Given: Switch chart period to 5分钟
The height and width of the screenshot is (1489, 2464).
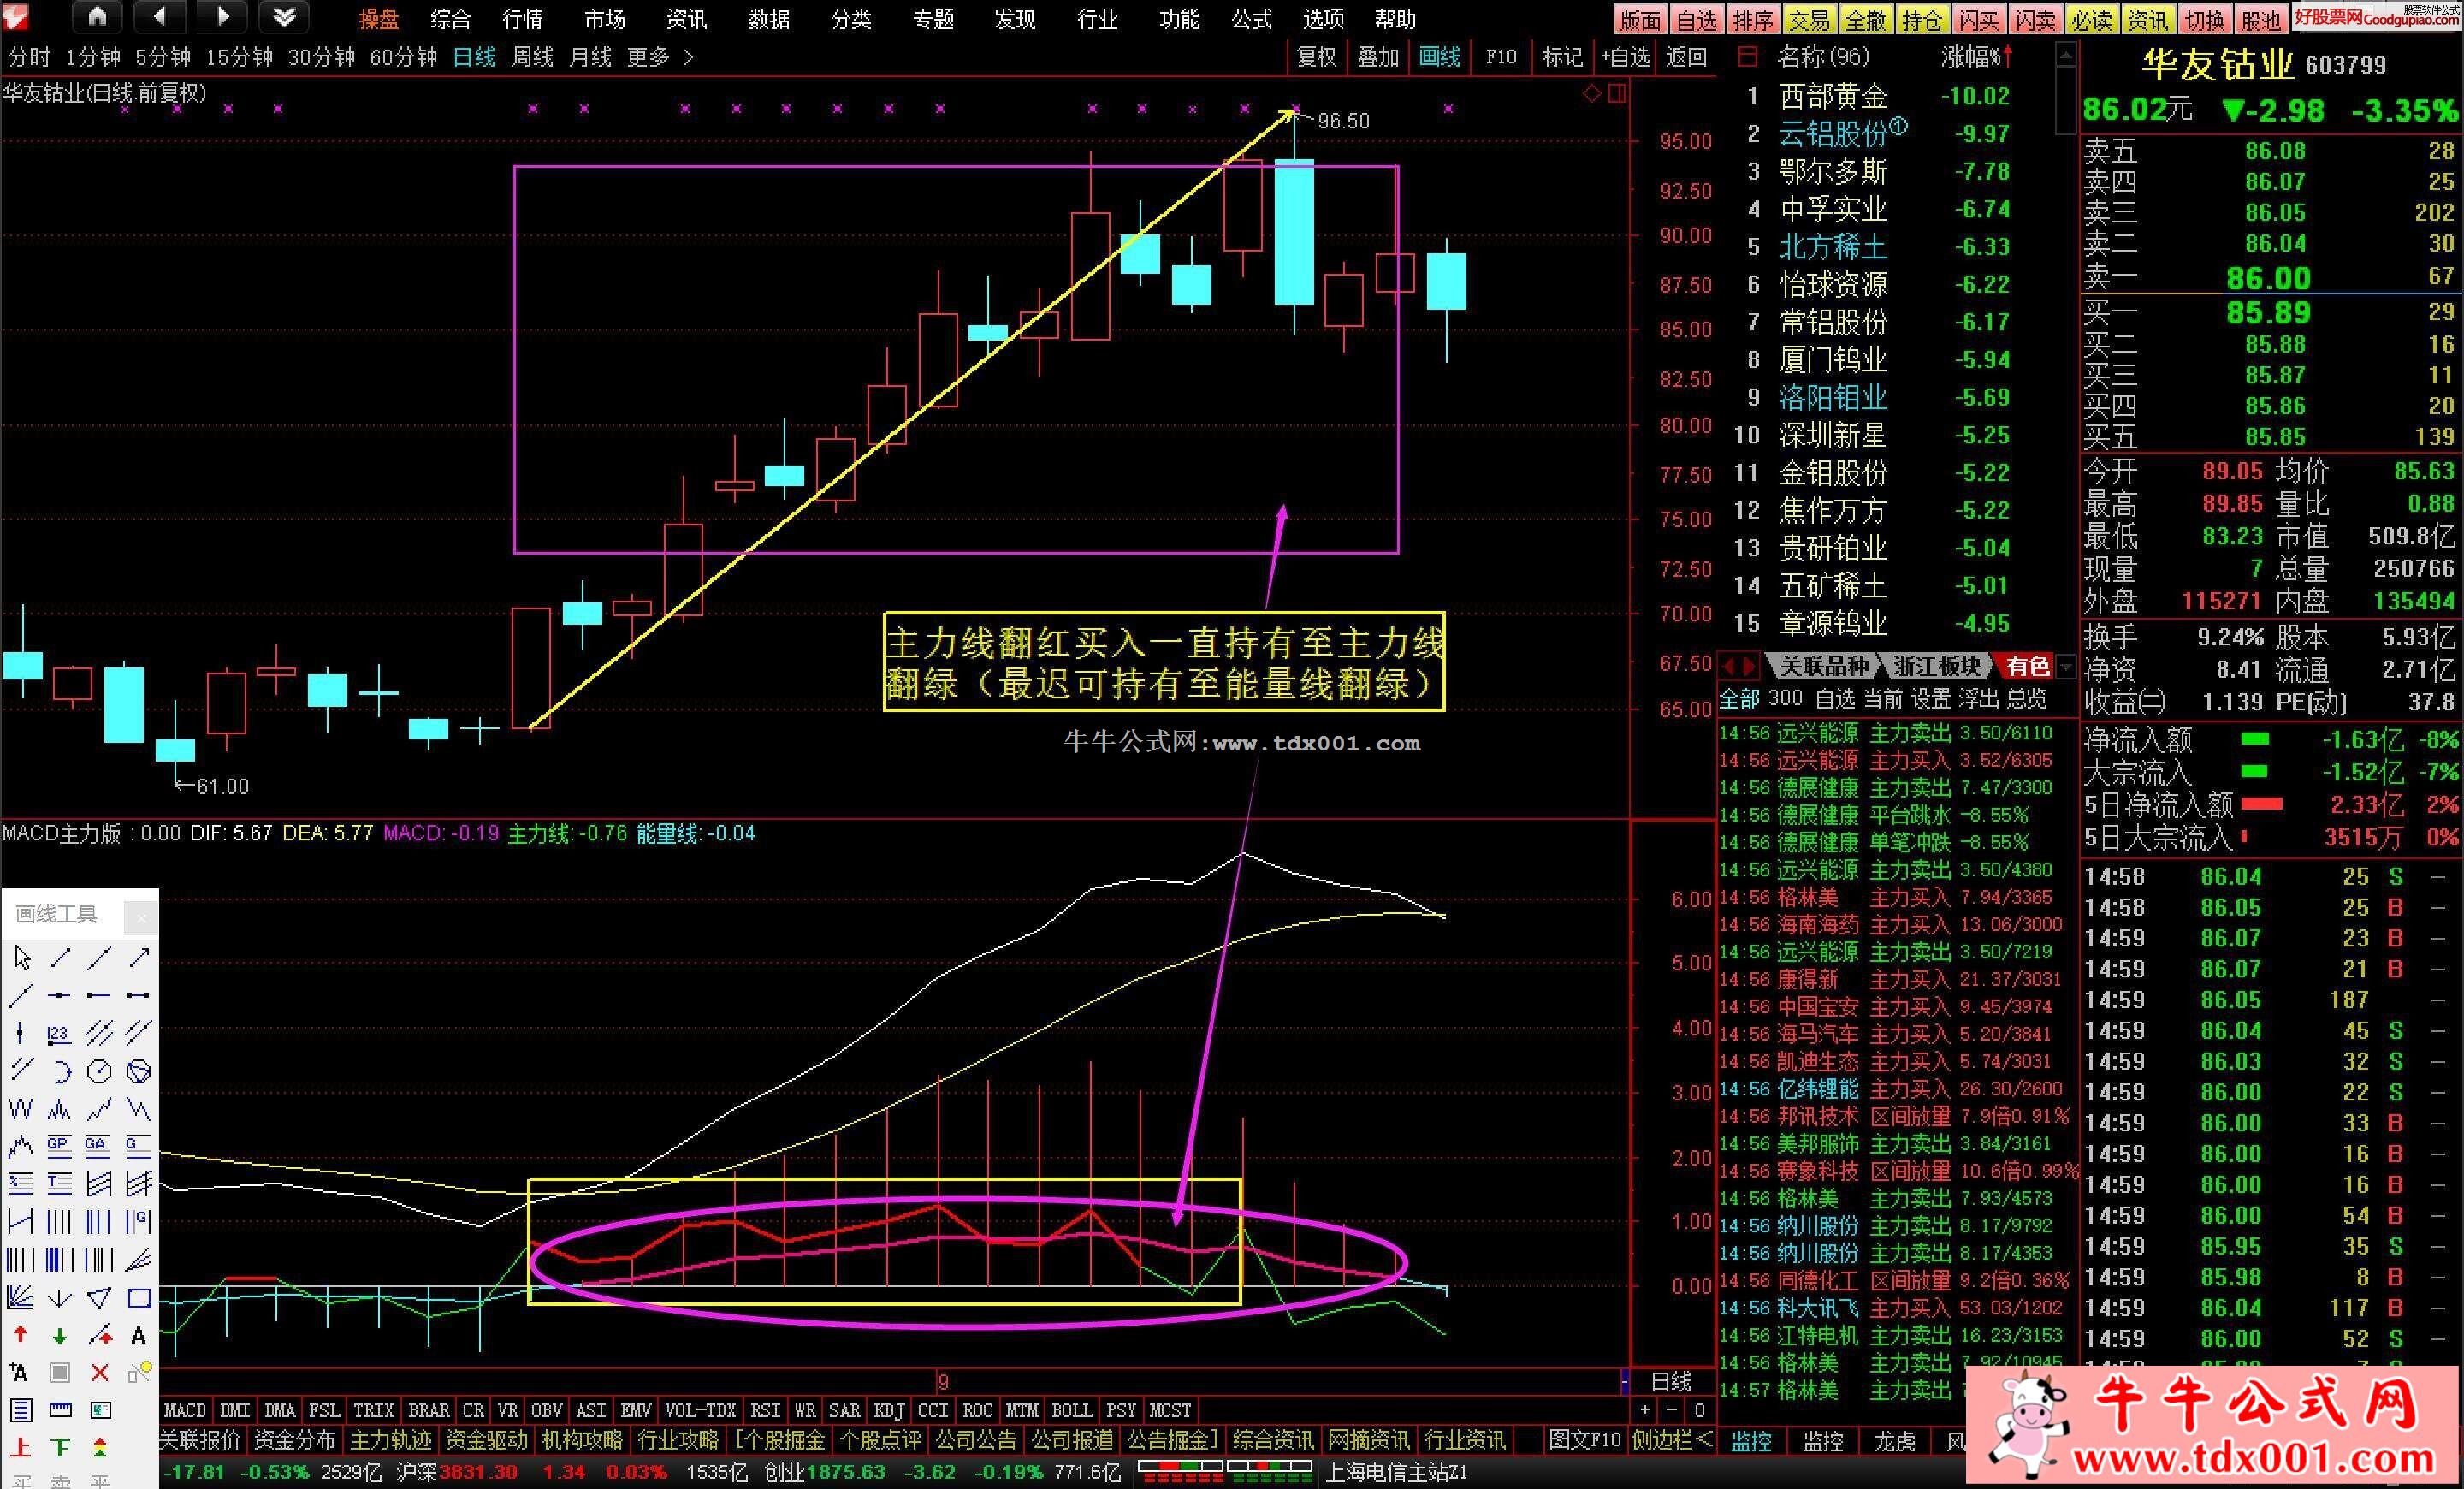Looking at the screenshot, I should pos(163,57).
